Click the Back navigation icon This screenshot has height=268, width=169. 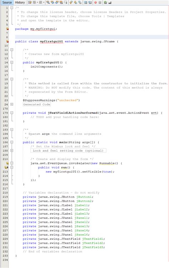(34, 2)
